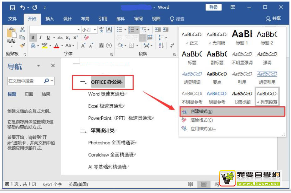Image resolution: width=291 pixels, height=193 pixels.
Task: Center align the paragraph
Action: (127, 38)
